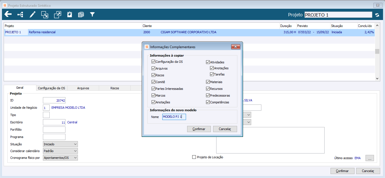The image size is (385, 178).
Task: Open the Cronograma físico por dropdown
Action: [60, 158]
